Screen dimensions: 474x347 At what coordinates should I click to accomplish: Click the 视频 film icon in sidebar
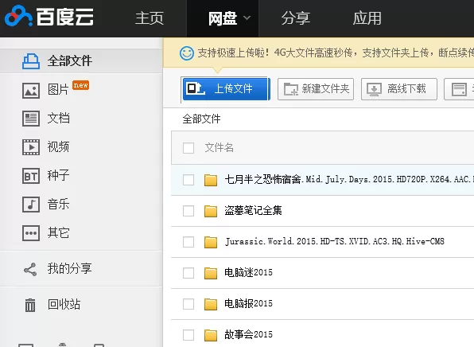(x=31, y=147)
